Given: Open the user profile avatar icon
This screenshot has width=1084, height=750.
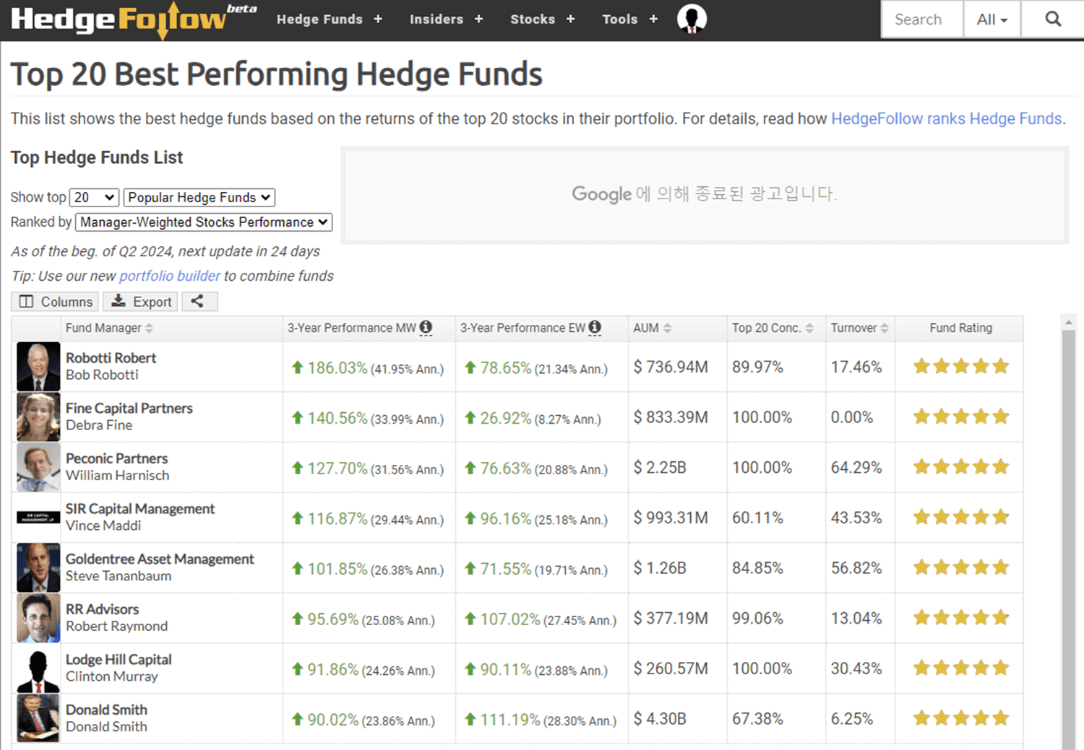Looking at the screenshot, I should (692, 19).
